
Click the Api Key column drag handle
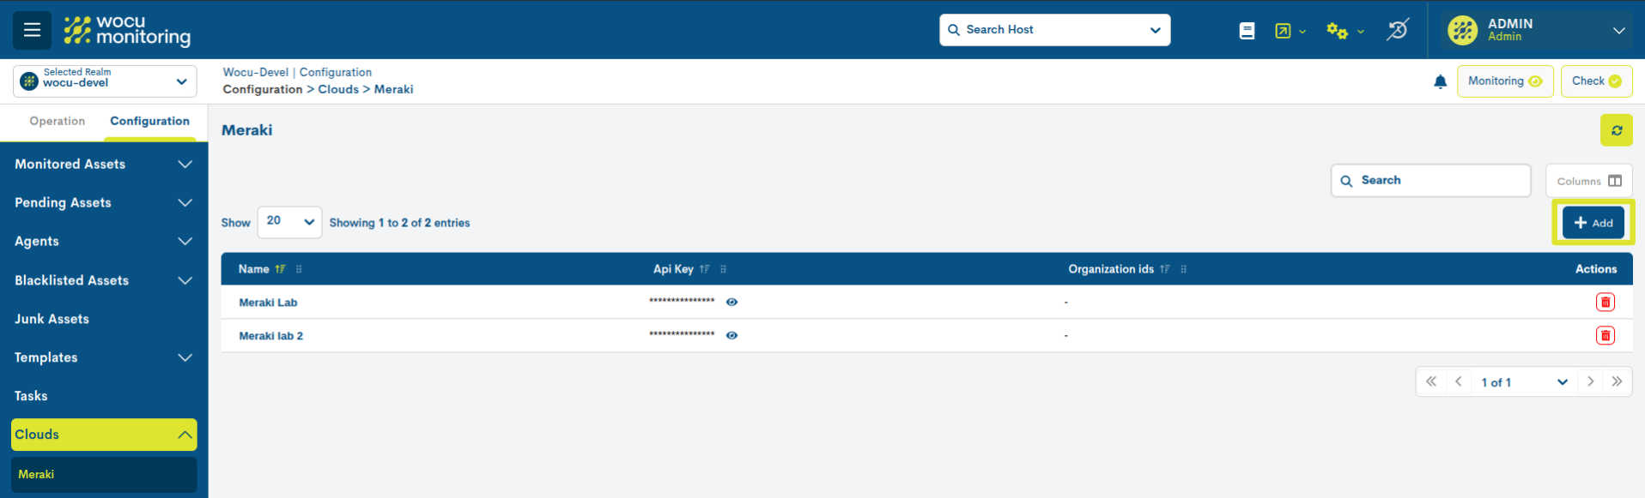[x=723, y=269]
